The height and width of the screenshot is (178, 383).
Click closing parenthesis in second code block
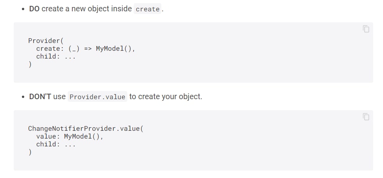pyautogui.click(x=30, y=152)
